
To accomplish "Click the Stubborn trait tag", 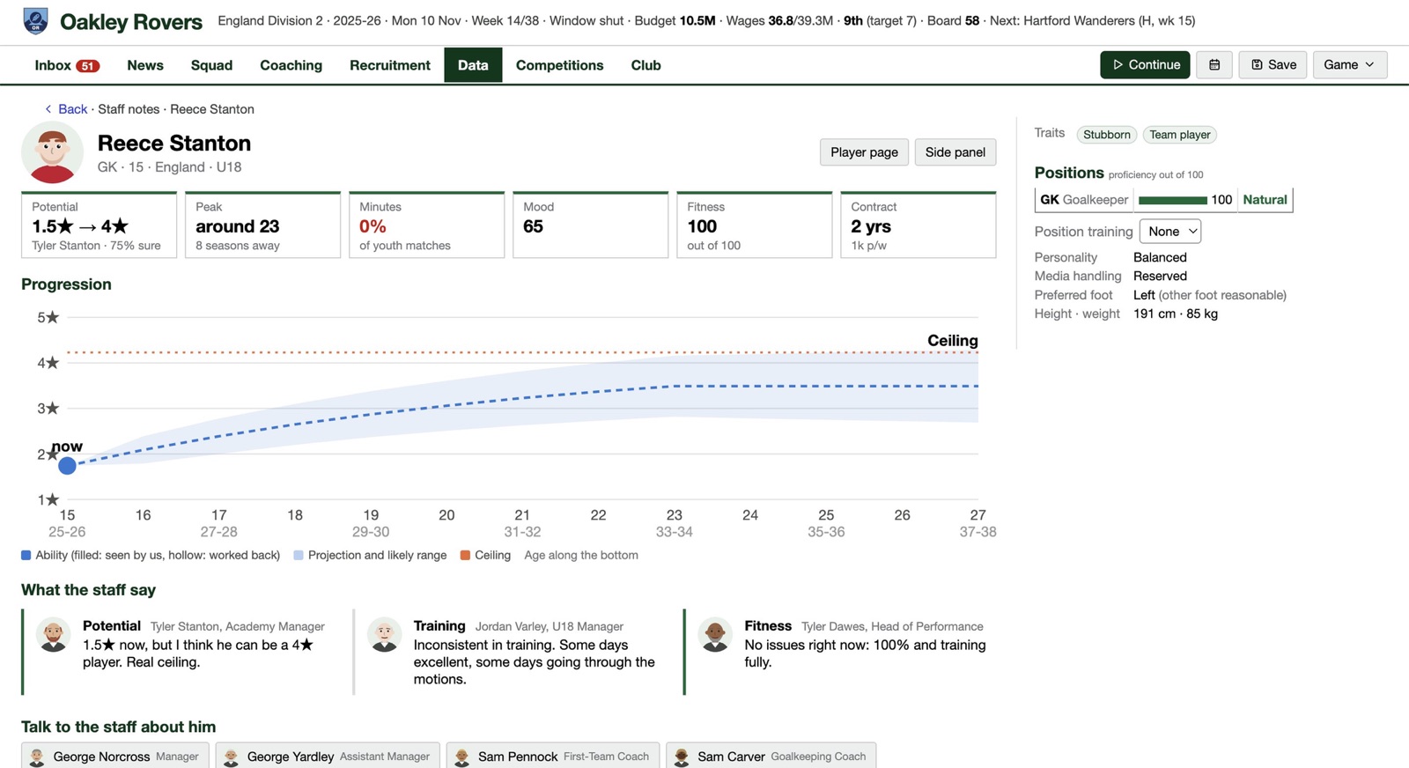I will pyautogui.click(x=1107, y=135).
